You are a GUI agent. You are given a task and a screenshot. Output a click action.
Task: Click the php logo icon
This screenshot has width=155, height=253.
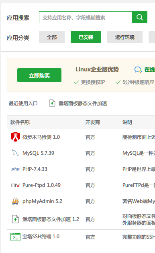[15, 169]
